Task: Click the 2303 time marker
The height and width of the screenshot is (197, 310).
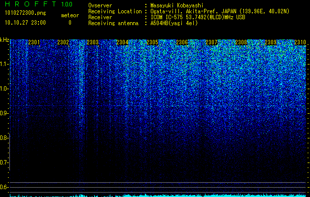Action: click(x=93, y=42)
